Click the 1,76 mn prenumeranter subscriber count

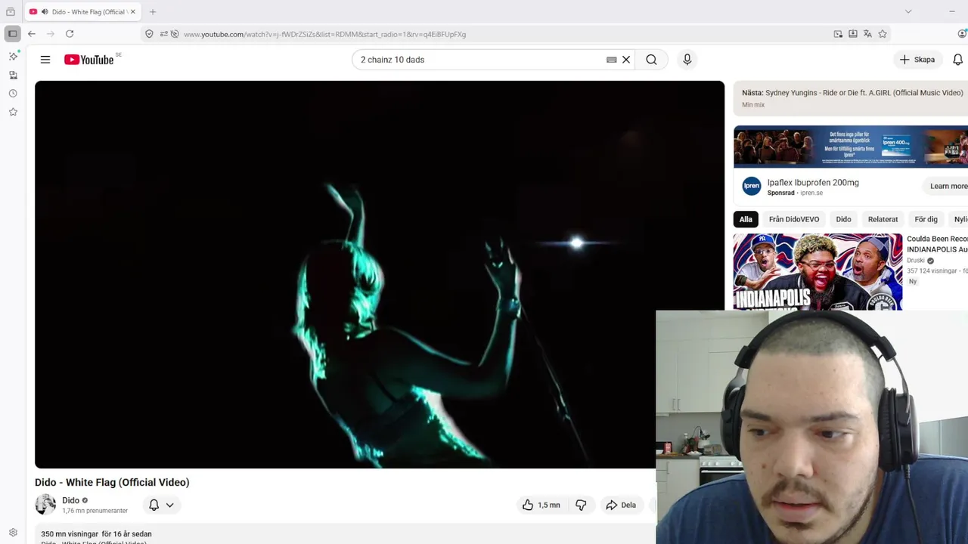[95, 511]
